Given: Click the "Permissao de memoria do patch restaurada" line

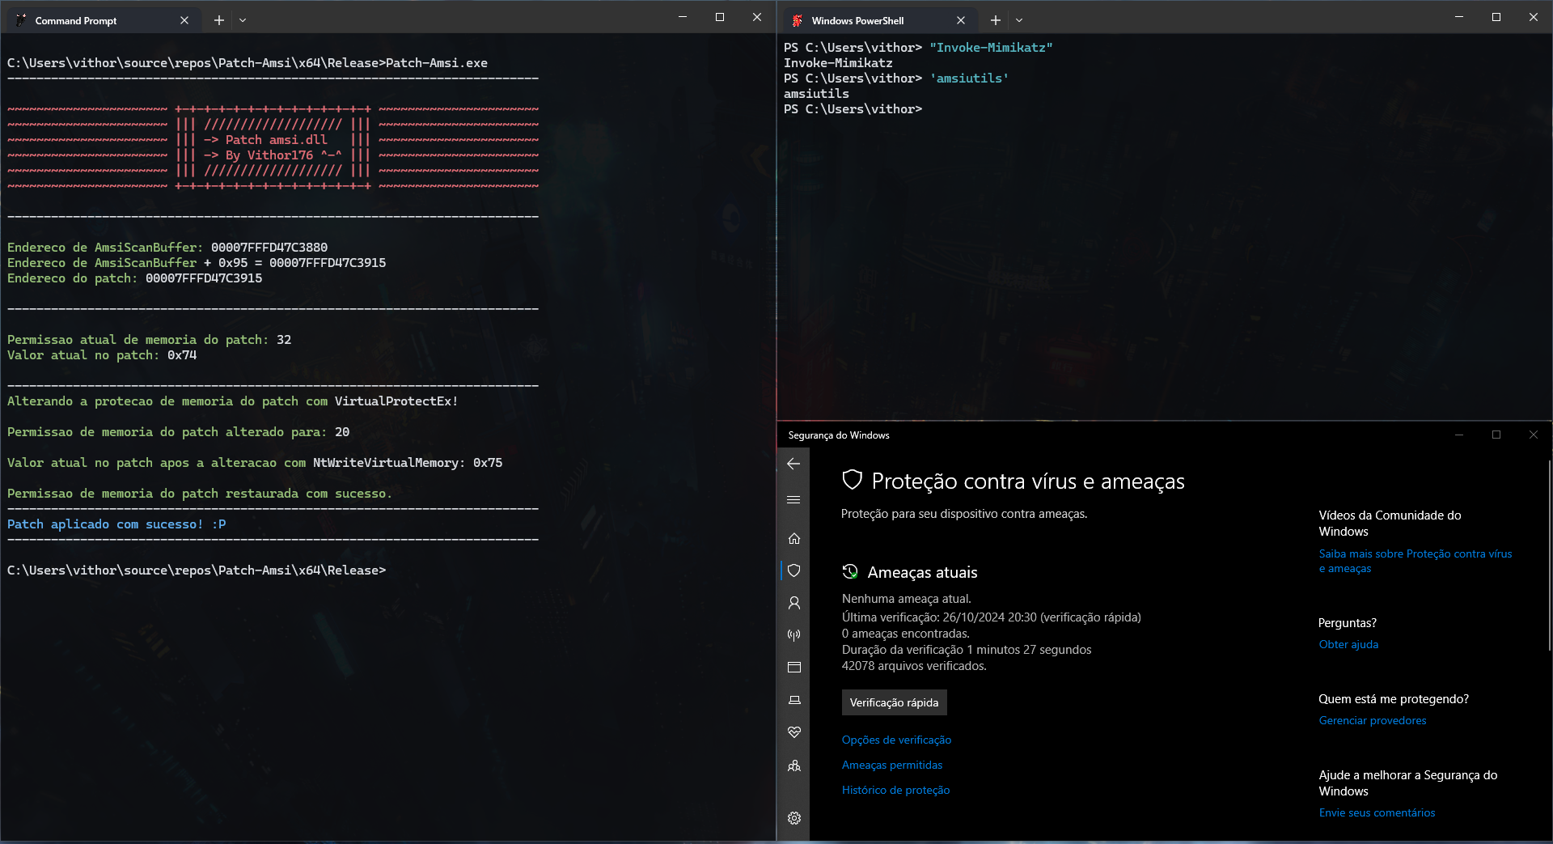Looking at the screenshot, I should pyautogui.click(x=200, y=494).
